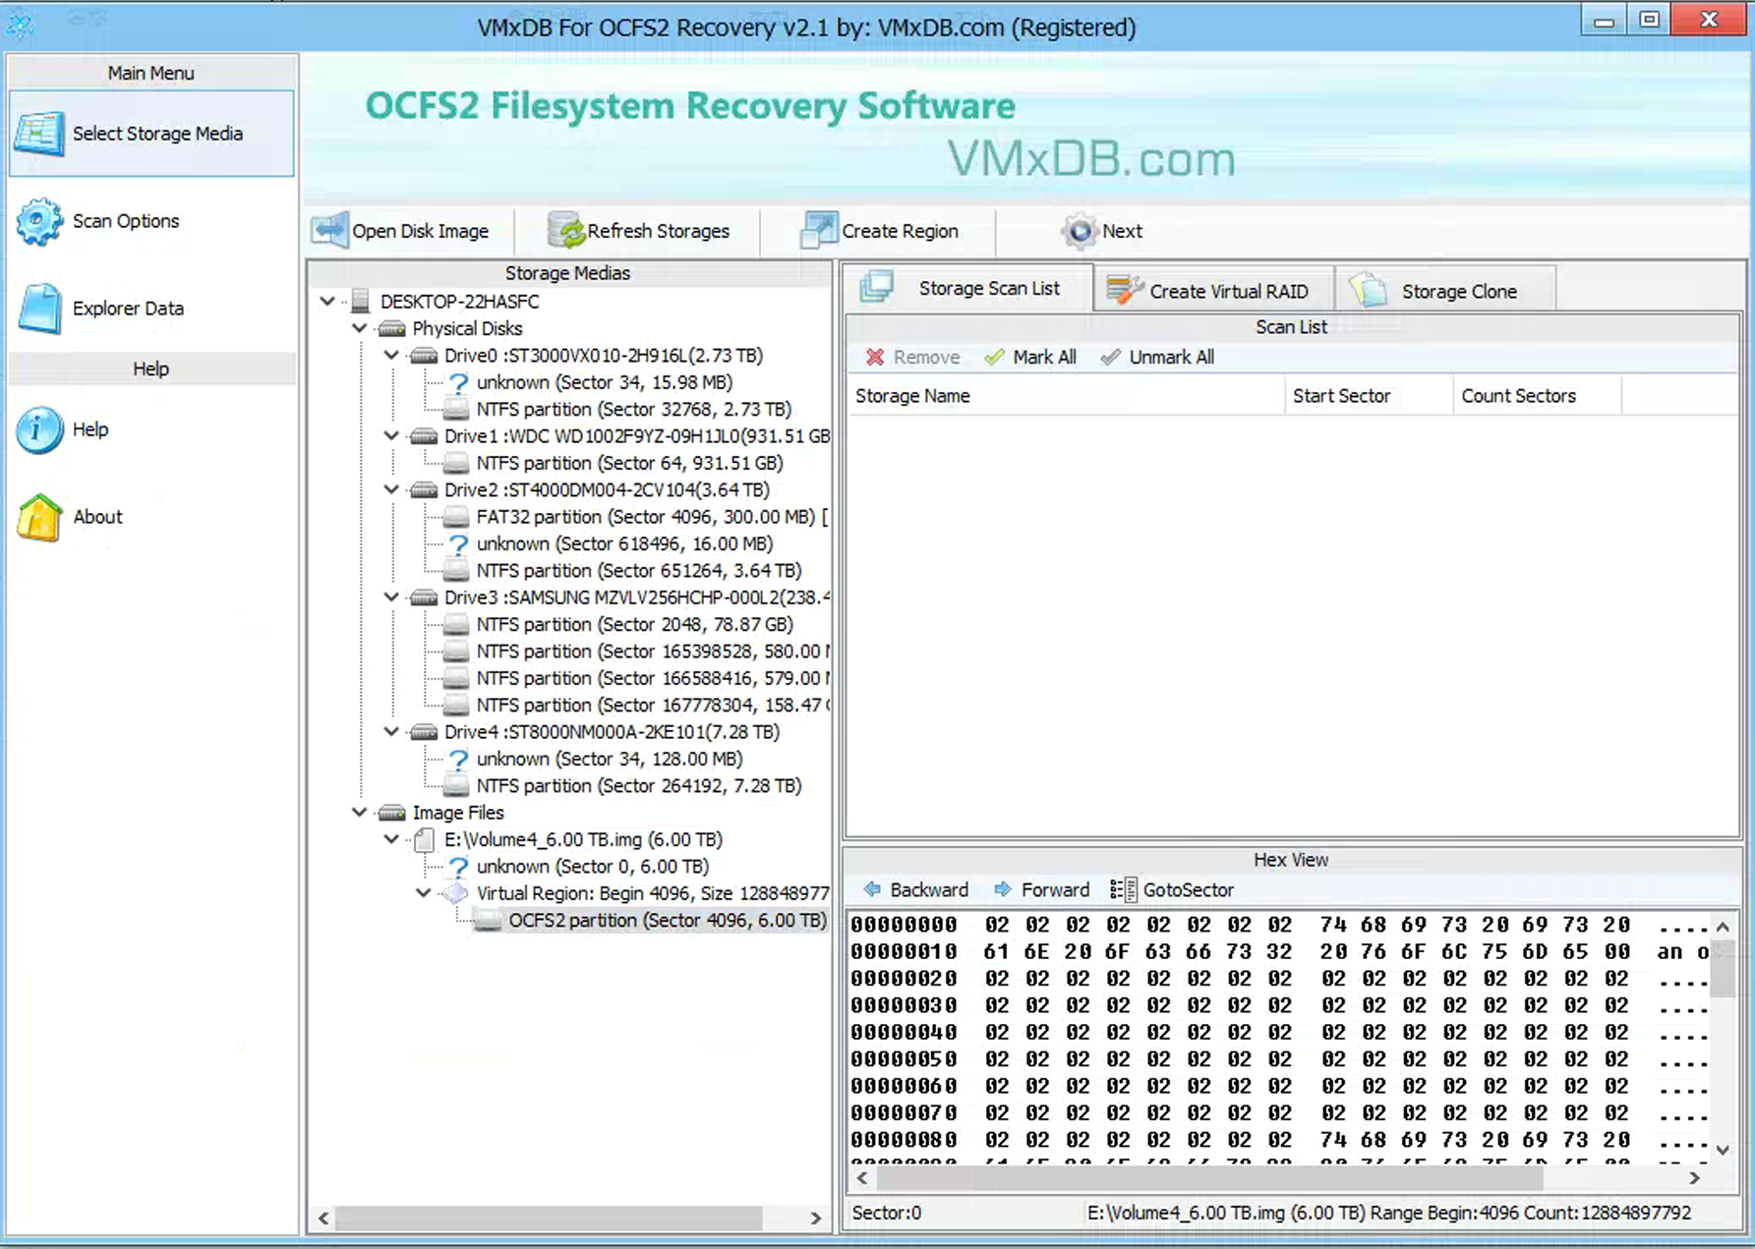Screen dimensions: 1755x1249
Task: Click the red Remove X icon
Action: 874,357
